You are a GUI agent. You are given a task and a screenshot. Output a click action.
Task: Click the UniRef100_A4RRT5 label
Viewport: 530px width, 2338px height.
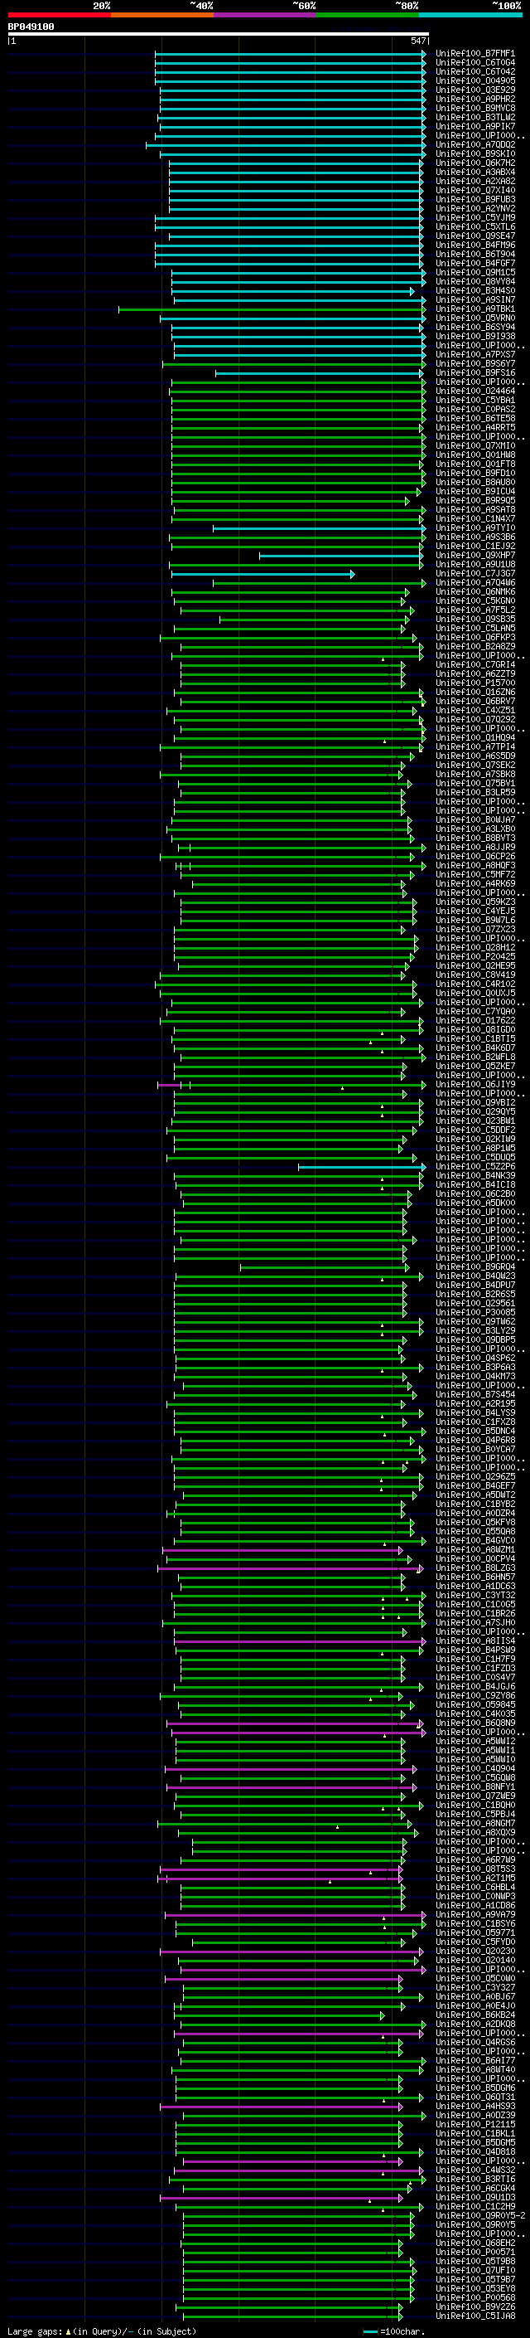point(475,427)
